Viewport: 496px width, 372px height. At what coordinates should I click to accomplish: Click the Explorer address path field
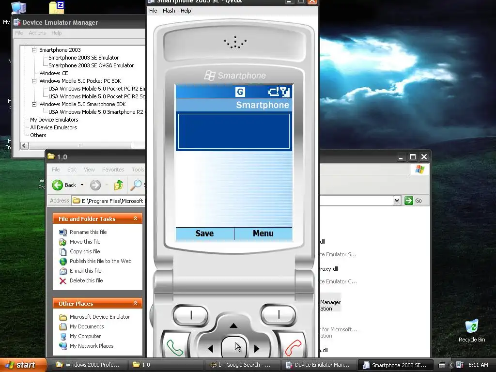coord(108,201)
